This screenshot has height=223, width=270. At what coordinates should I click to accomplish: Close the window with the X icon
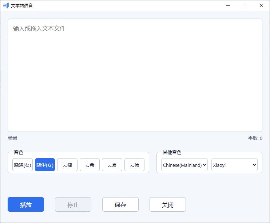[261, 5]
